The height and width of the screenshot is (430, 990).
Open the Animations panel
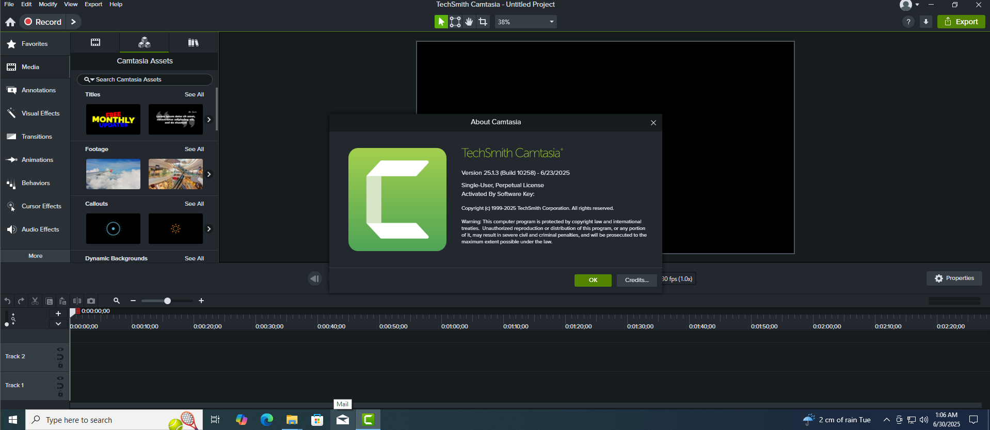pos(35,160)
